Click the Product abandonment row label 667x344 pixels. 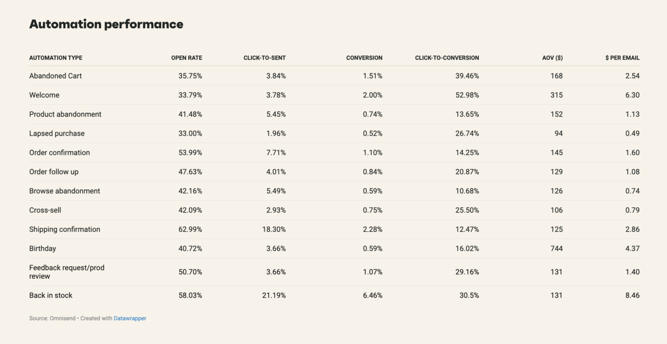pos(65,114)
